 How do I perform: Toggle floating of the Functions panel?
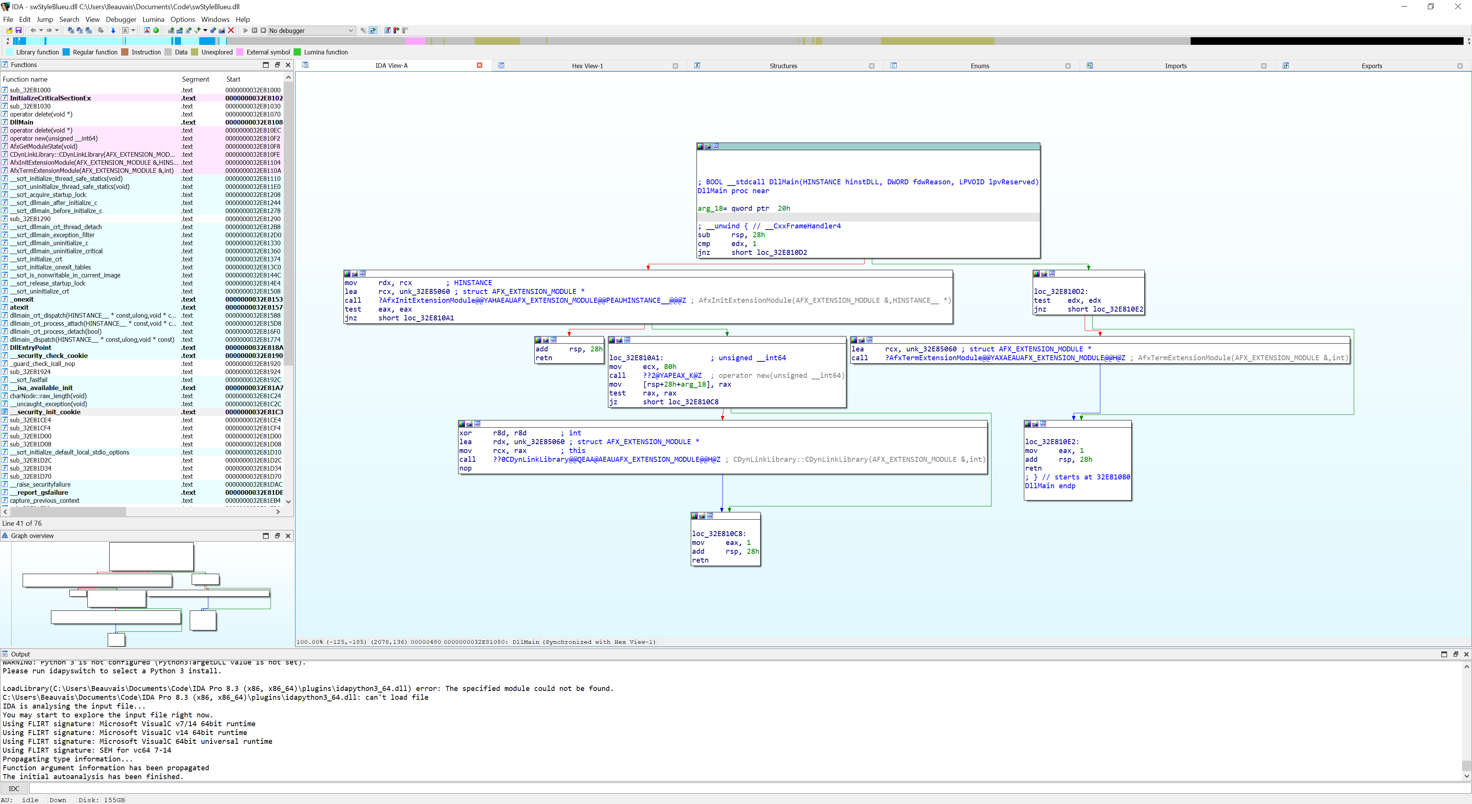tap(277, 64)
